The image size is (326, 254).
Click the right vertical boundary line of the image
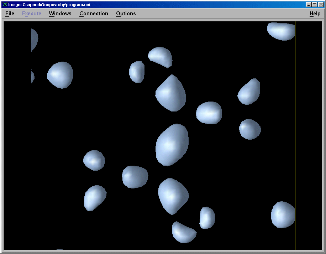click(295, 142)
